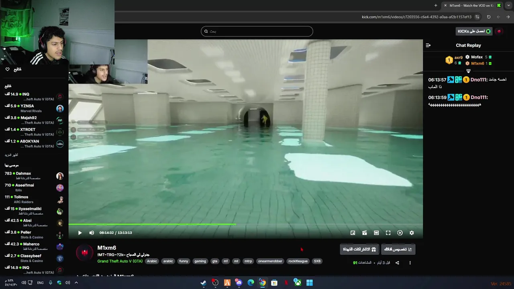Select the 'funny' tag
The width and height of the screenshot is (514, 289).
184,261
